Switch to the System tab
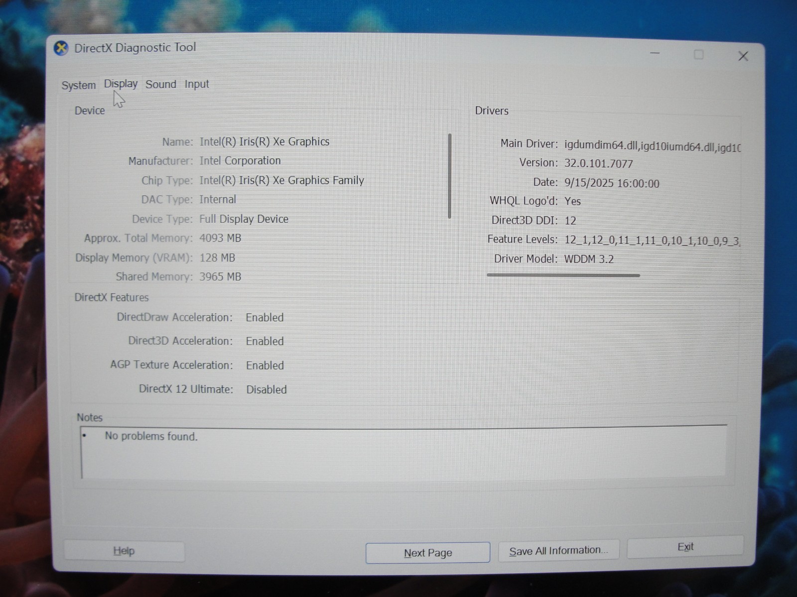797x597 pixels. [79, 85]
